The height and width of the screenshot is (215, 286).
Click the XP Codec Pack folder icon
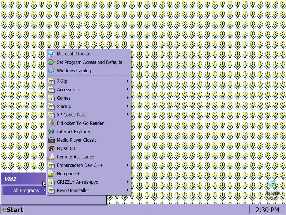coord(51,115)
